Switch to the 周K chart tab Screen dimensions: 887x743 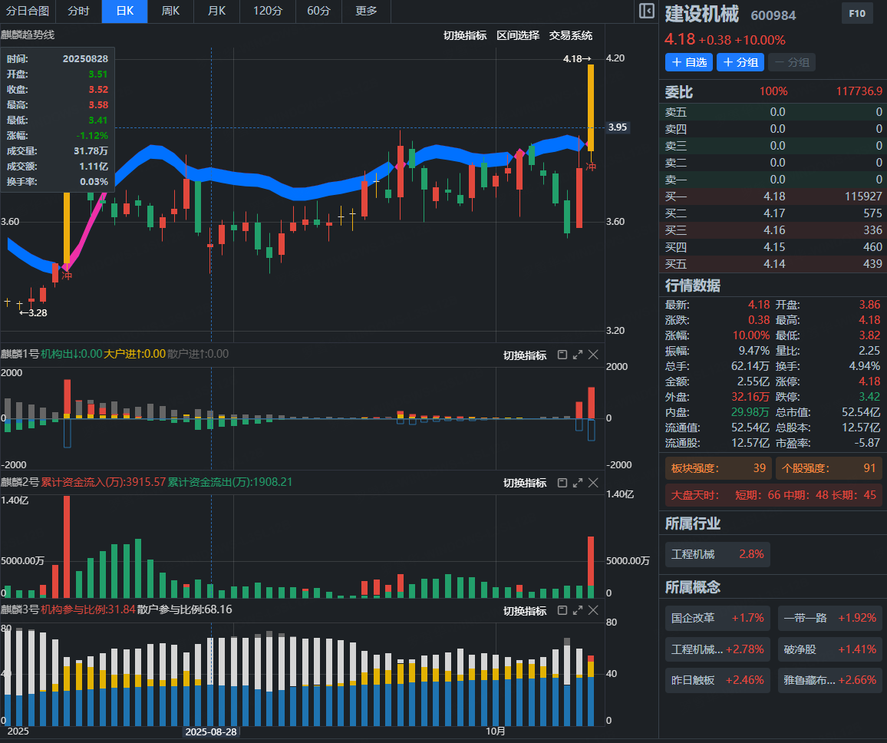170,12
